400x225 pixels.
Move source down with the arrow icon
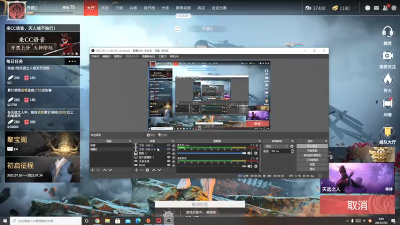(159, 170)
